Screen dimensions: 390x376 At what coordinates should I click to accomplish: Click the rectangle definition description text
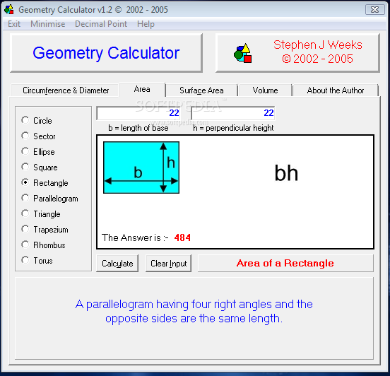[194, 311]
